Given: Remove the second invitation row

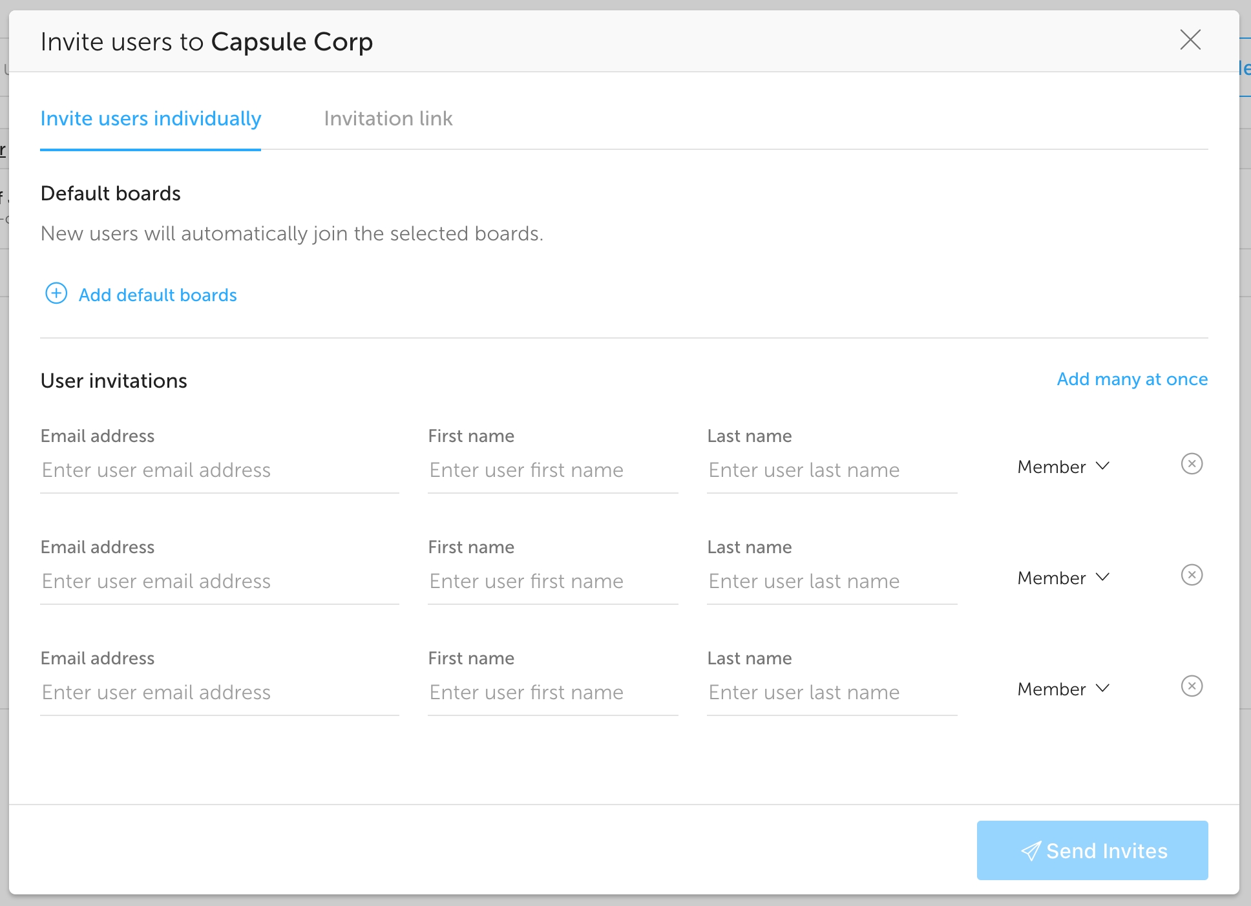Looking at the screenshot, I should 1192,575.
